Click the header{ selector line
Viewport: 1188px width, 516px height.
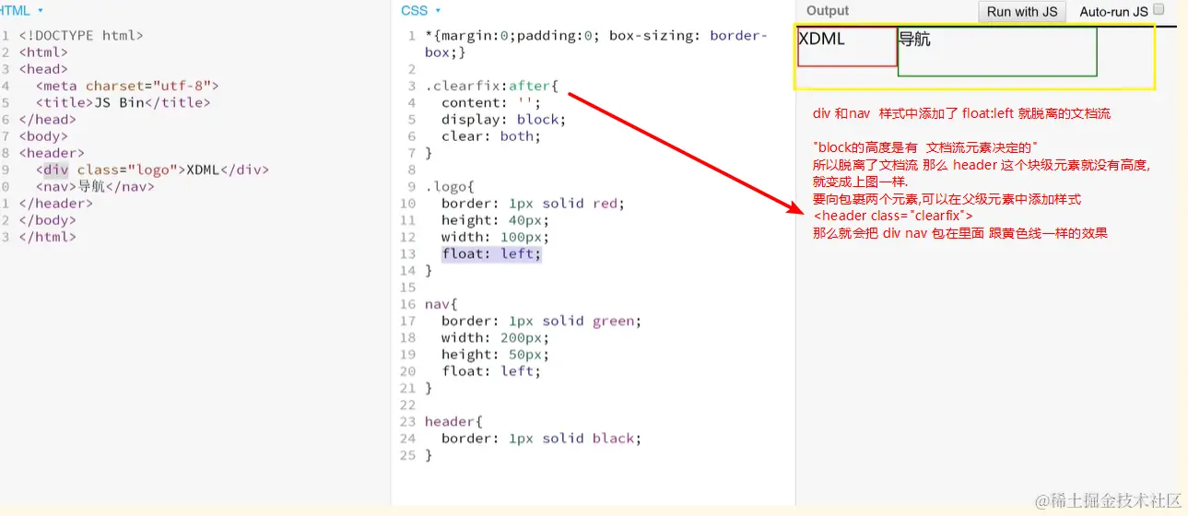453,421
